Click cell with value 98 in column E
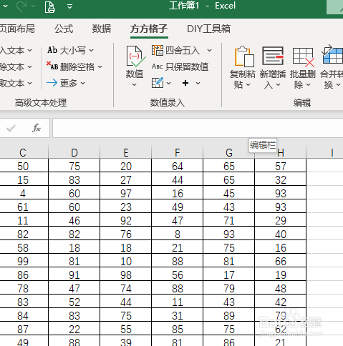 click(x=126, y=275)
